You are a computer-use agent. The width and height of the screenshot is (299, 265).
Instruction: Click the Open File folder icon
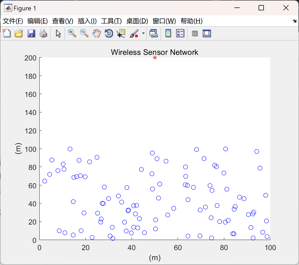pos(19,33)
